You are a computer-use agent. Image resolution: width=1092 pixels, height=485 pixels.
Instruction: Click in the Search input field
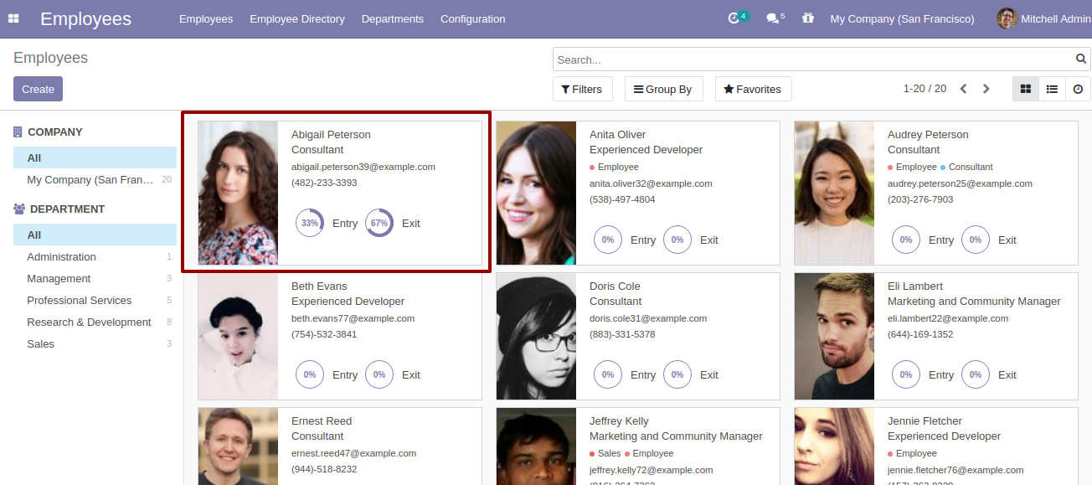pyautogui.click(x=814, y=59)
